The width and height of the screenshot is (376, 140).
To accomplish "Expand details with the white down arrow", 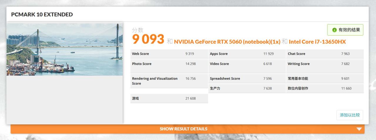I will (x=359, y=129).
